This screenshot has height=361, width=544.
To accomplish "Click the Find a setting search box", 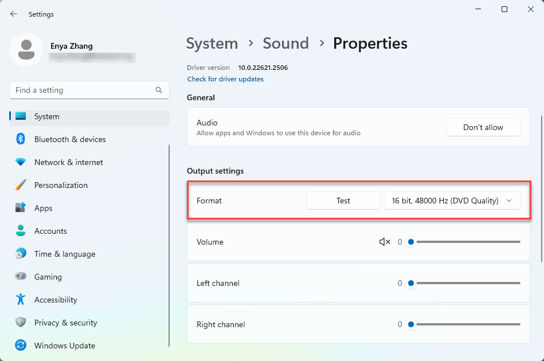I will coord(83,90).
